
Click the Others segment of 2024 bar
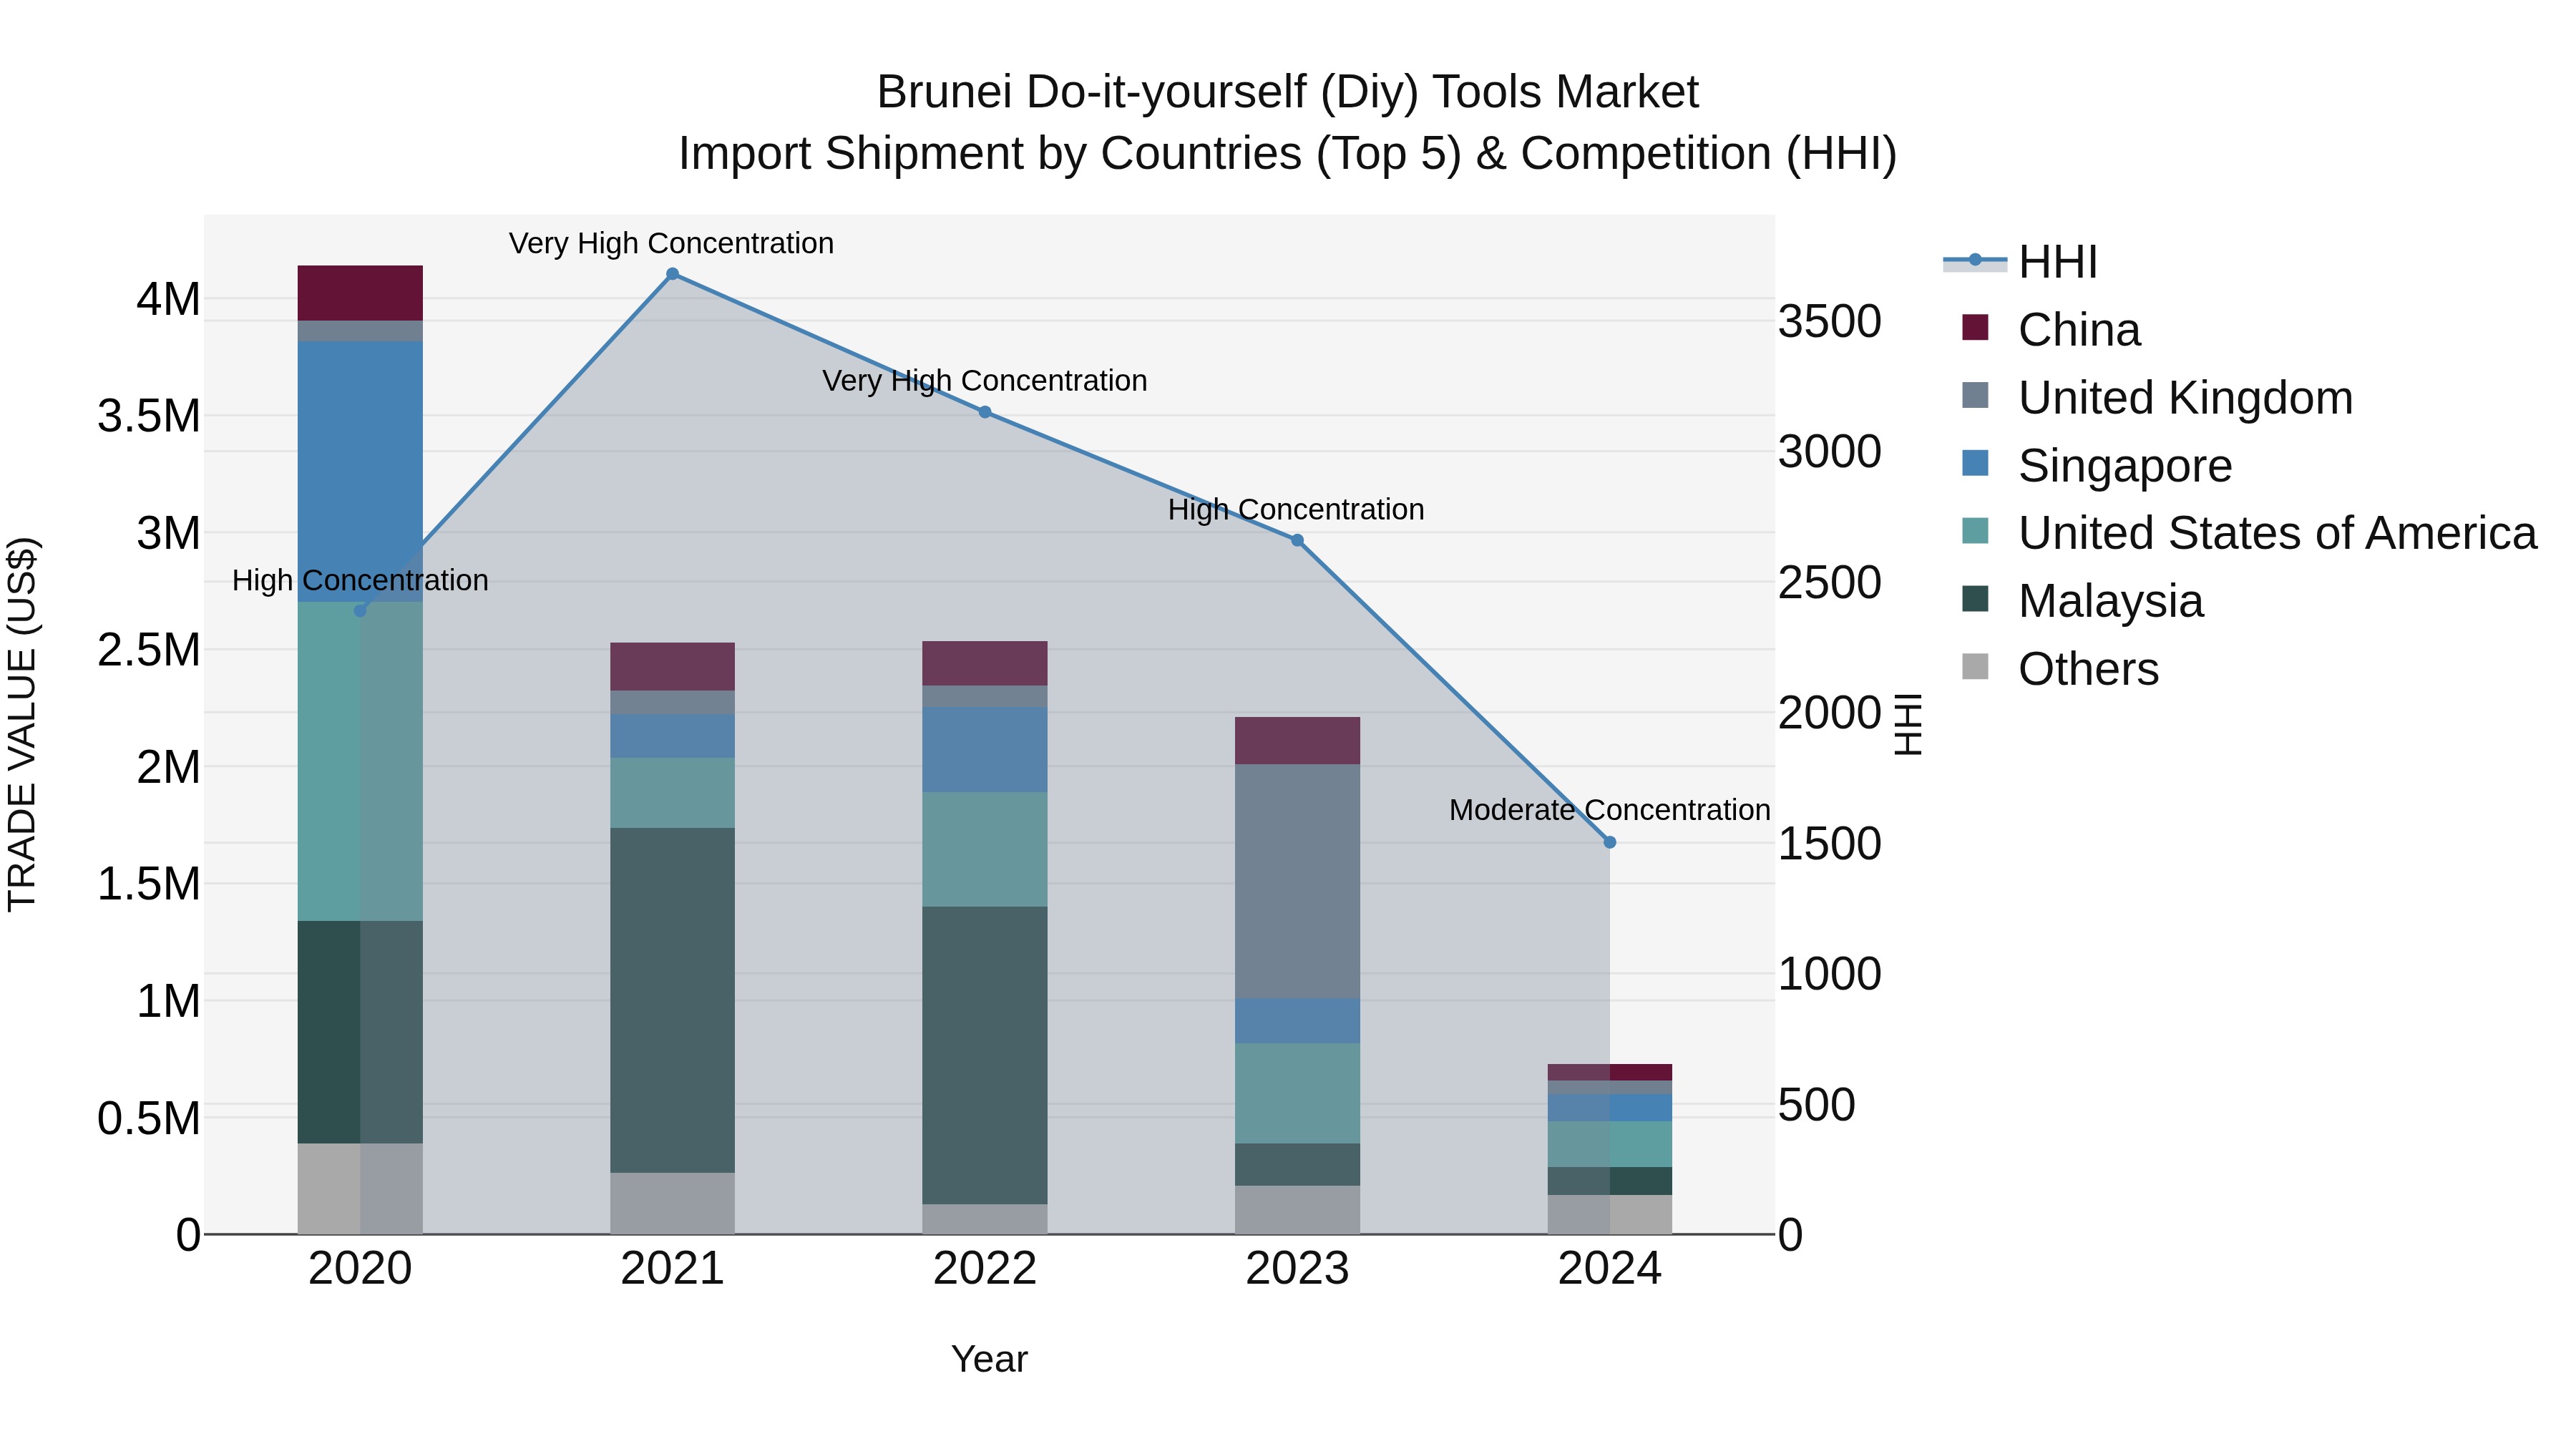(x=1610, y=1214)
